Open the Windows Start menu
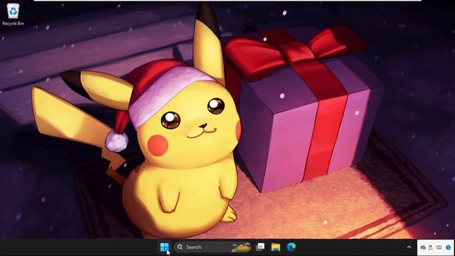 point(164,247)
